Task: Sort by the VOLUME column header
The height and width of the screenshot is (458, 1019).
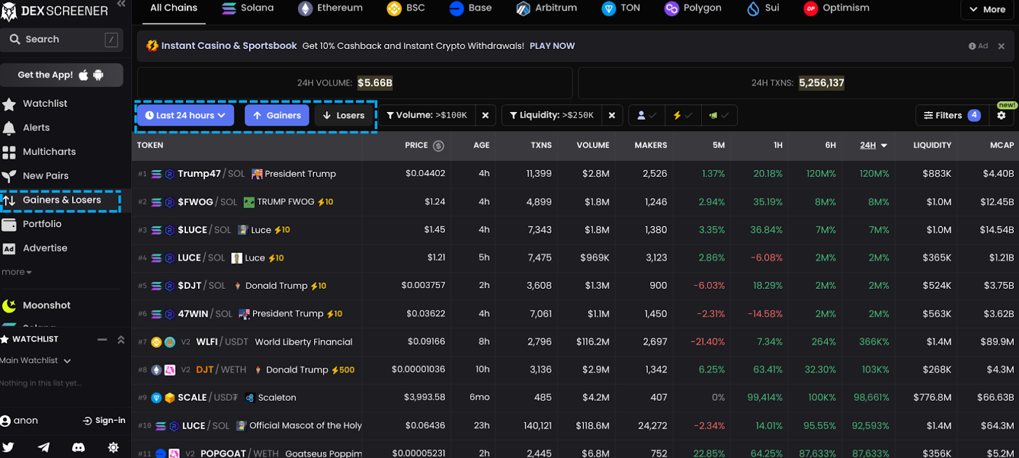Action: (x=593, y=146)
